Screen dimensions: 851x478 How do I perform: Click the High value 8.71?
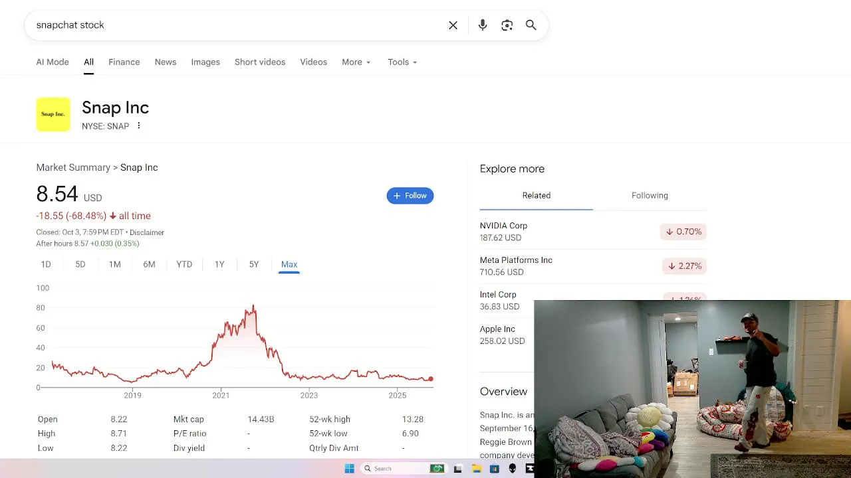[119, 434]
